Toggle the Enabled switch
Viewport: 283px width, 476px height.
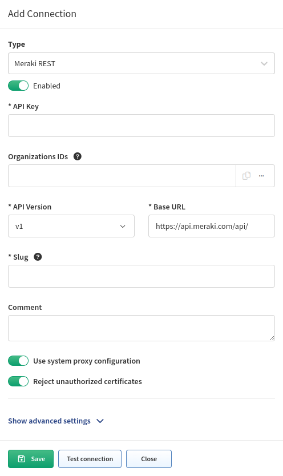tap(18, 86)
